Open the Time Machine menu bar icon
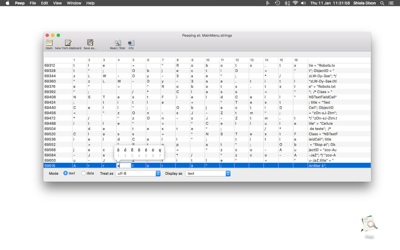 277,3
